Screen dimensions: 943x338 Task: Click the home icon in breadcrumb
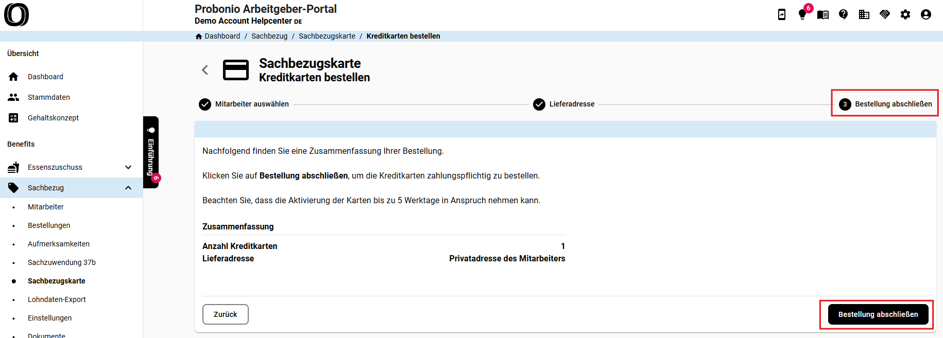coord(199,36)
